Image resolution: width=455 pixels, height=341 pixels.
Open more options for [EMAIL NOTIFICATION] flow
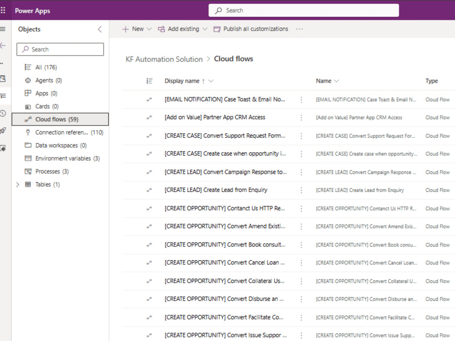point(301,100)
